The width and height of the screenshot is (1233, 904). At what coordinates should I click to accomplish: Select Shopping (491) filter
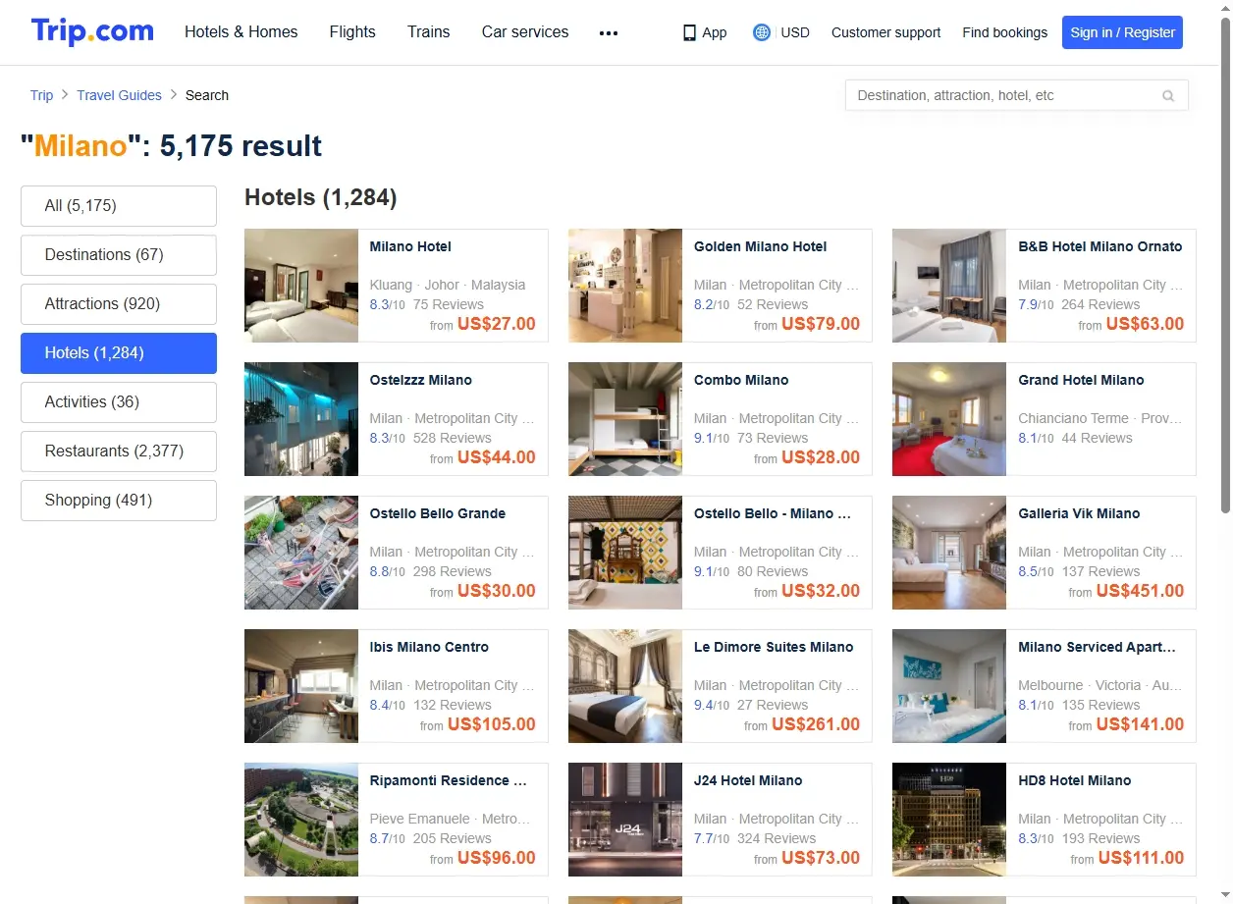click(119, 501)
